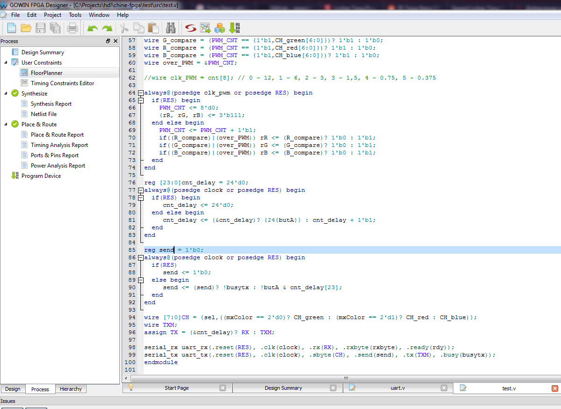The height and width of the screenshot is (409, 561).
Task: Close the Start Page tab
Action: tap(223, 388)
